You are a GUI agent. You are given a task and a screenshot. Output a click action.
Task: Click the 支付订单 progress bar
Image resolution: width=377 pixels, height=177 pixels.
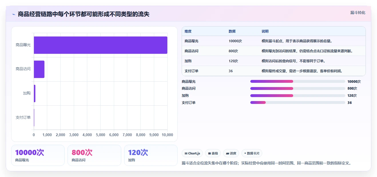pos(298,102)
